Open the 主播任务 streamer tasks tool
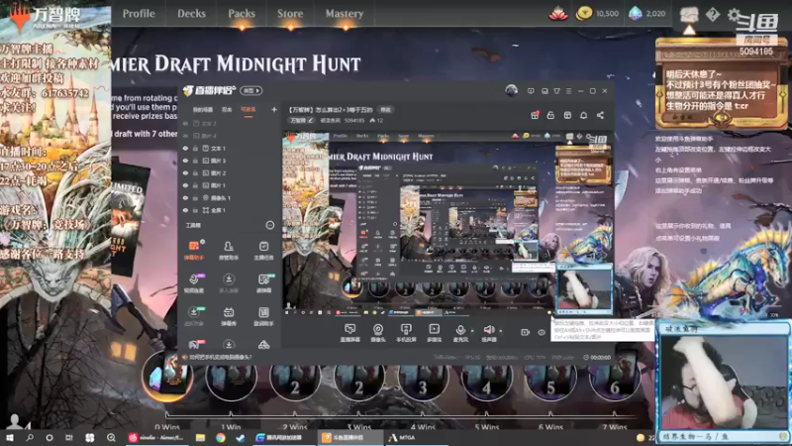 coord(263,251)
